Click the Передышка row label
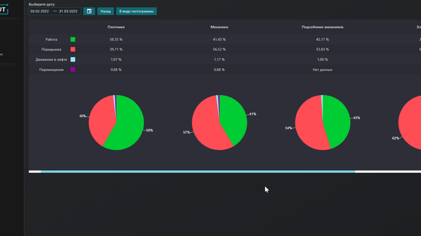Screen dimensions: 421x236 [x=51, y=49]
